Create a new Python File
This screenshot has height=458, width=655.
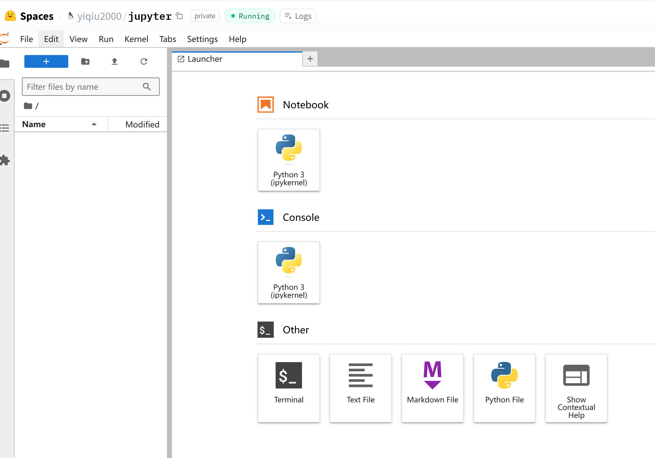point(505,388)
